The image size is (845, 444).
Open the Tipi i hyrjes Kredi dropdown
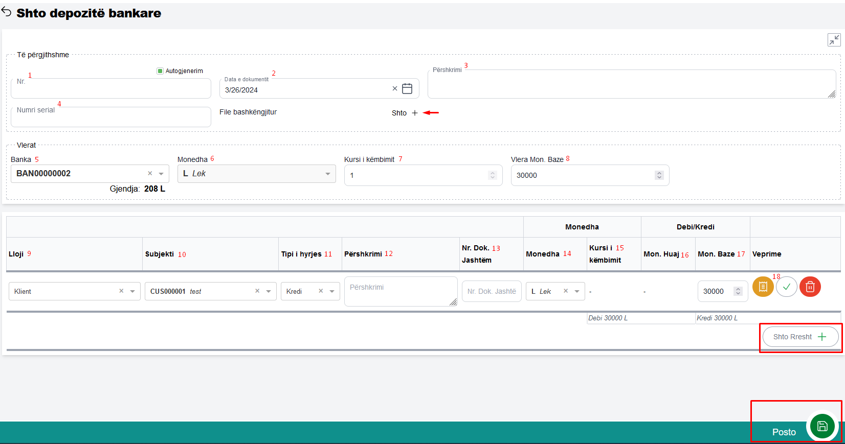[x=332, y=291]
